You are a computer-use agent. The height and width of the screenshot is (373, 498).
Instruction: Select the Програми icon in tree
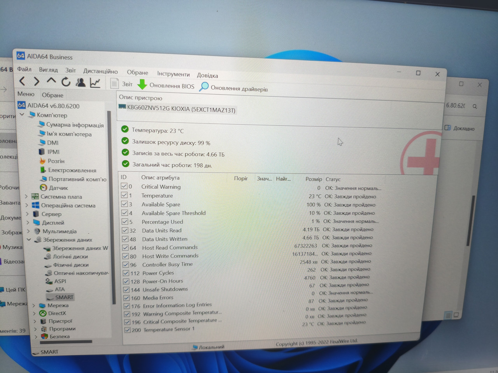pyautogui.click(x=44, y=329)
